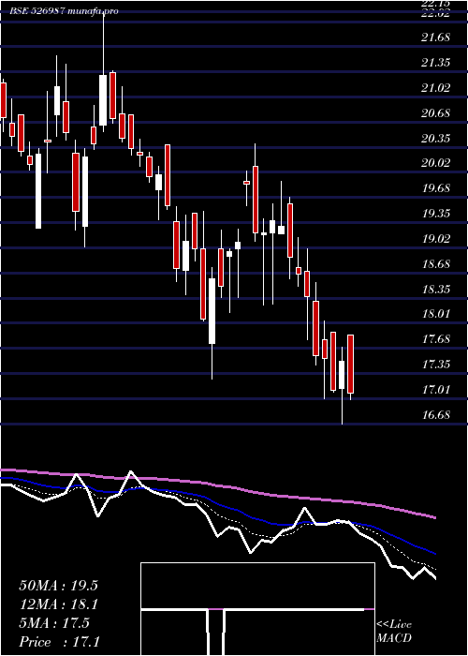Click the 50MA : 19.5 readout
The image size is (468, 656).
tap(58, 586)
